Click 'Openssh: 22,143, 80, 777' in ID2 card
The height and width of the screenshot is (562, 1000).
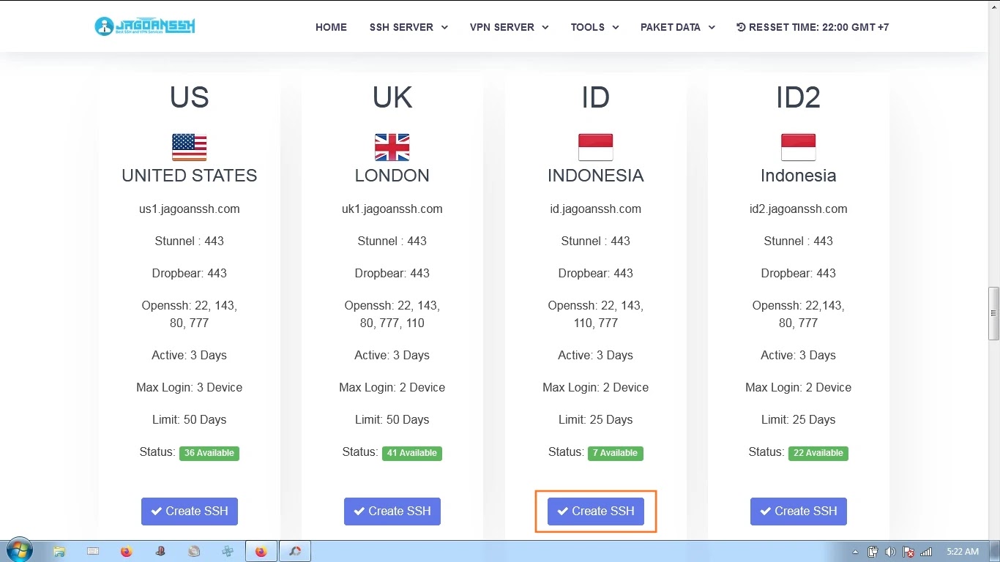coord(799,314)
